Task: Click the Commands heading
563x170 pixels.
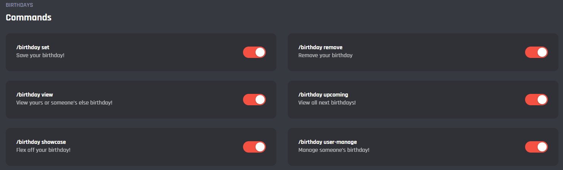Action: (28, 17)
